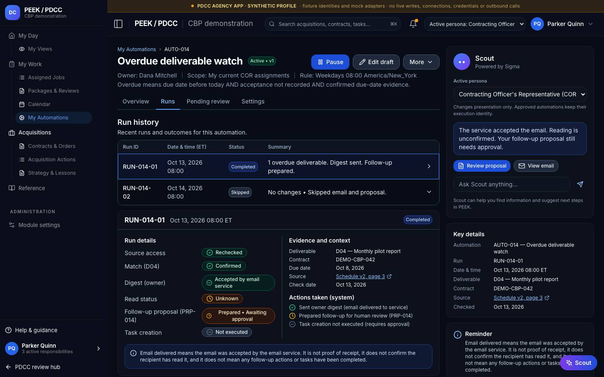
Task: Open the Scout avatar icon
Action: (x=462, y=62)
